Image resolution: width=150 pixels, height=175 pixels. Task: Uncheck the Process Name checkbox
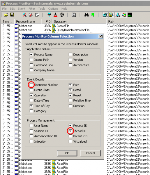coord(31,54)
